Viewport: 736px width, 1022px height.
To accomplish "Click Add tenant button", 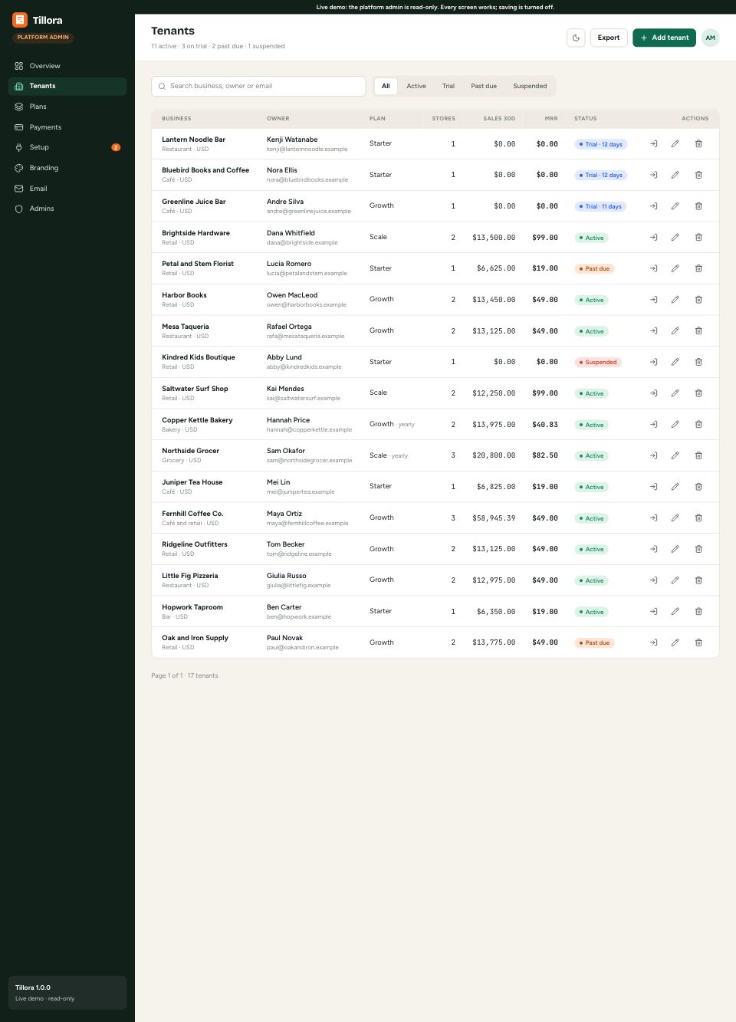I will pyautogui.click(x=664, y=38).
